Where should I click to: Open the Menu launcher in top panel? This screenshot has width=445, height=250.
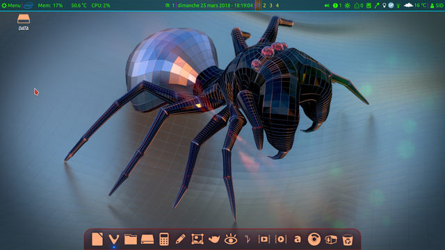pyautogui.click(x=11, y=6)
